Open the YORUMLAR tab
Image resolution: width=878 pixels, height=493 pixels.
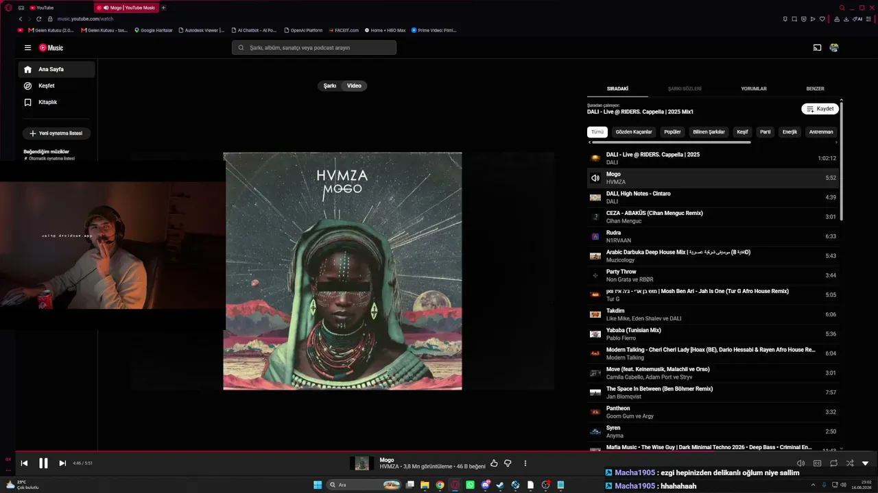click(x=754, y=89)
